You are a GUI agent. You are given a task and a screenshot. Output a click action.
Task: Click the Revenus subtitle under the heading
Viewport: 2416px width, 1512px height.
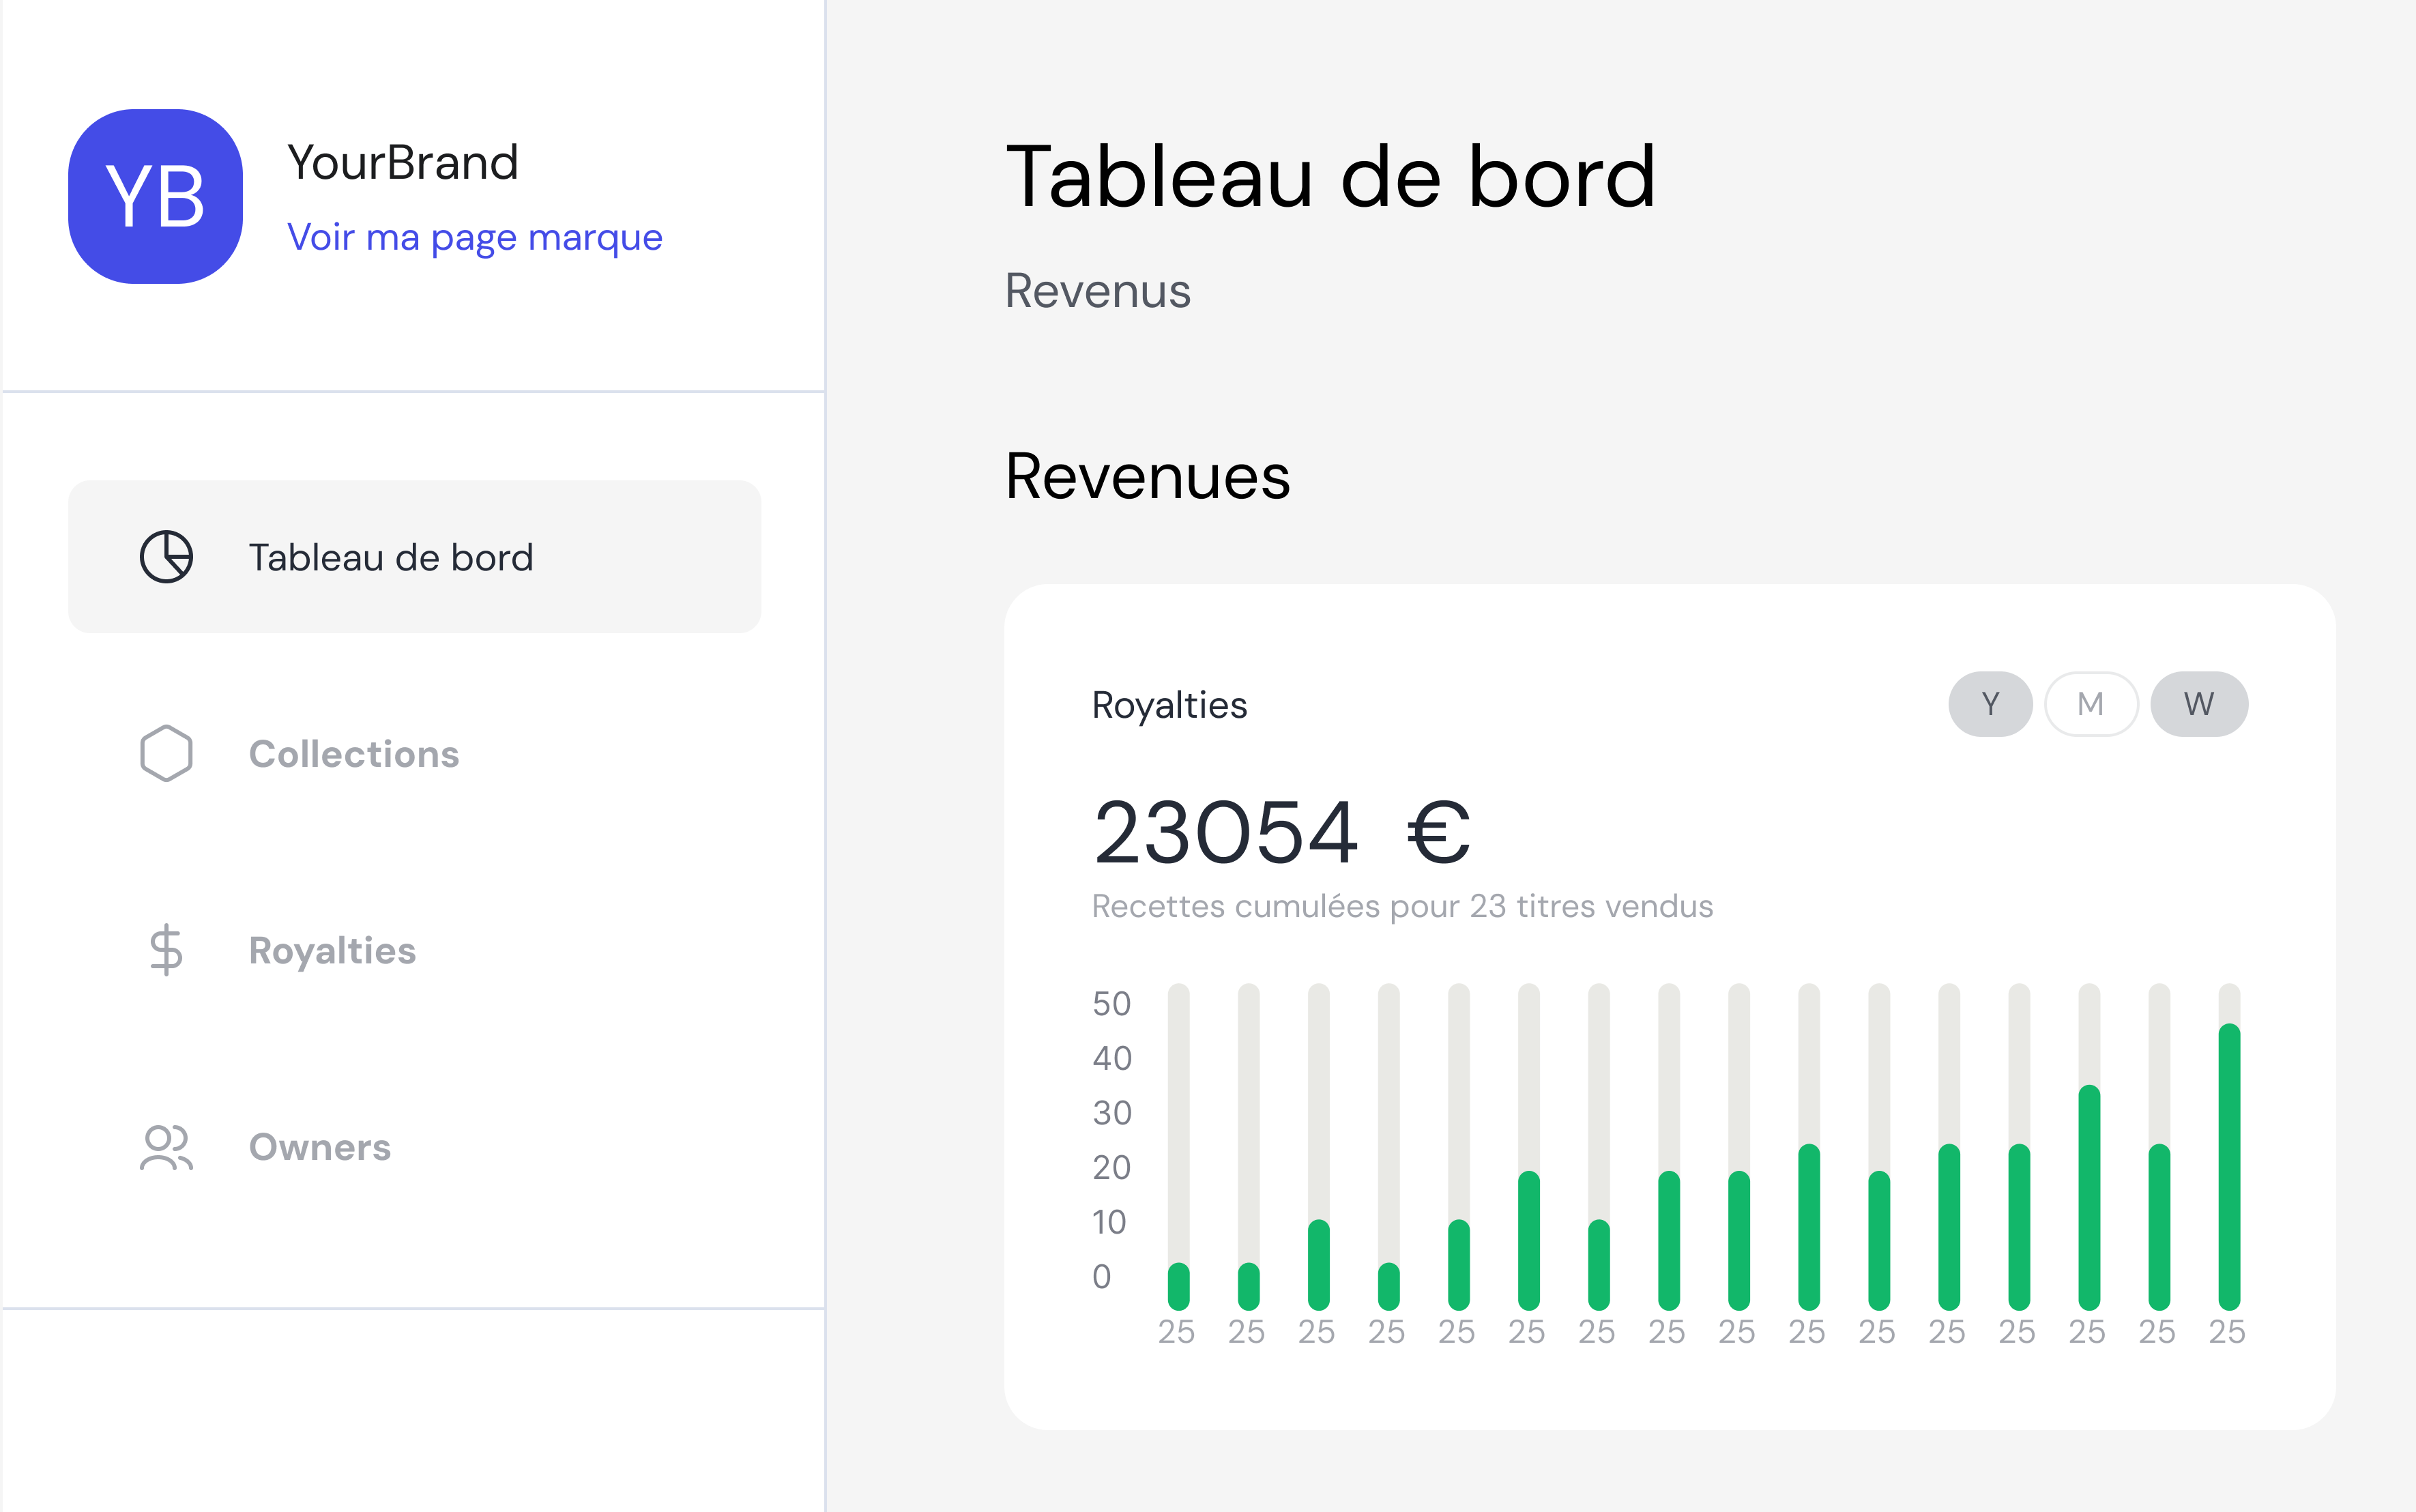(x=1097, y=291)
